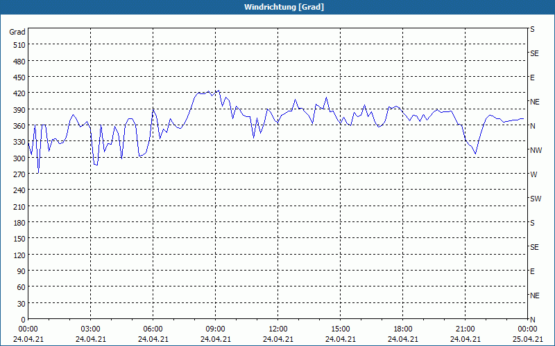Click the 15:00 time axis label
The image size is (555, 346).
click(x=341, y=329)
